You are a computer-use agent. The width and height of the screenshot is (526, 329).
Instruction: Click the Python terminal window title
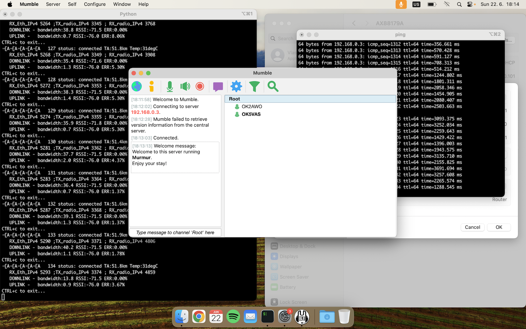coord(128,14)
